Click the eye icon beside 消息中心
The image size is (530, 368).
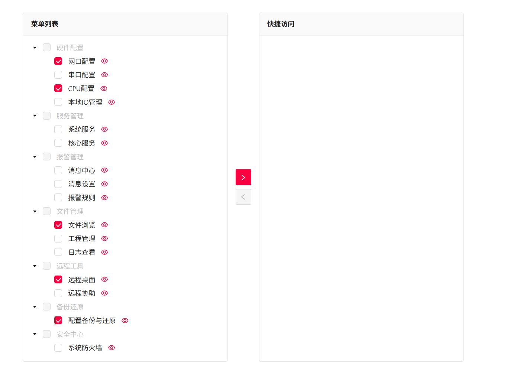point(104,170)
